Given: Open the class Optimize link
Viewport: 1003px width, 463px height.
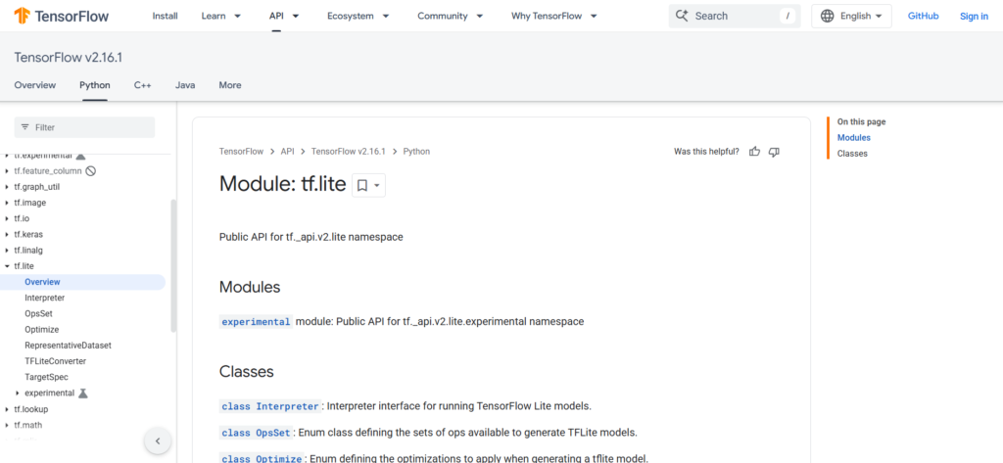Looking at the screenshot, I should 262,458.
